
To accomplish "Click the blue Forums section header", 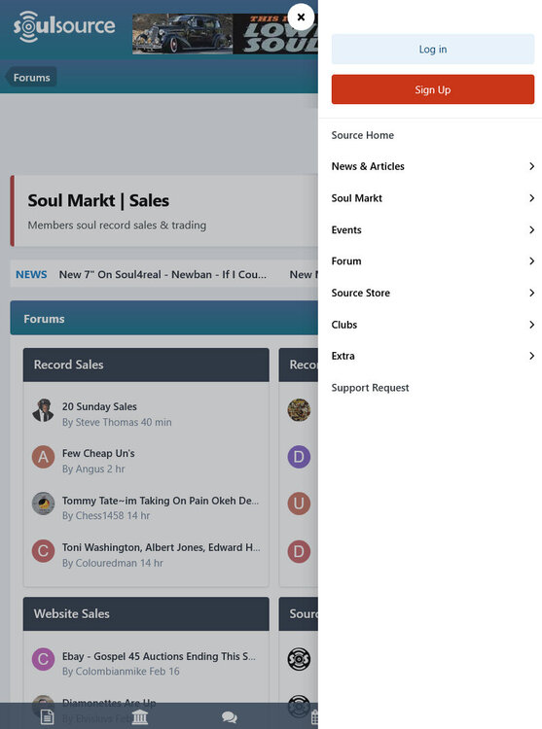I will (x=164, y=319).
